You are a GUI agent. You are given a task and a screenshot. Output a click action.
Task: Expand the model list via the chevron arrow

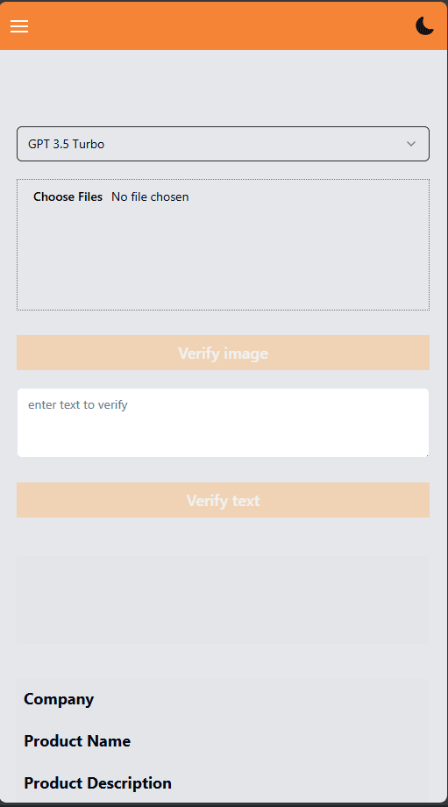[411, 144]
